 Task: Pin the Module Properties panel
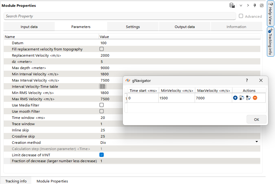point(255,5)
